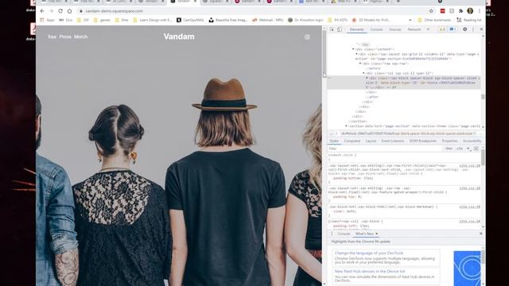Click the address bar URL

tap(115, 11)
